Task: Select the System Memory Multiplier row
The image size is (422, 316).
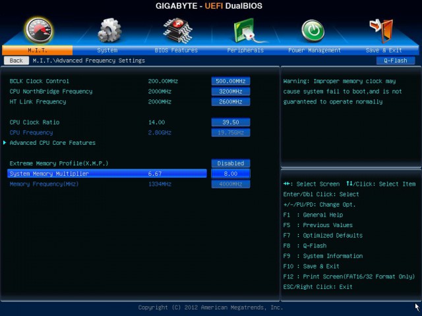Action: pyautogui.click(x=107, y=174)
